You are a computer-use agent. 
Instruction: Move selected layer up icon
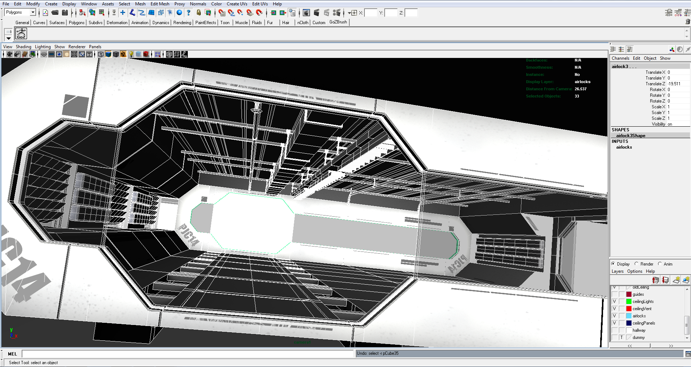point(656,280)
